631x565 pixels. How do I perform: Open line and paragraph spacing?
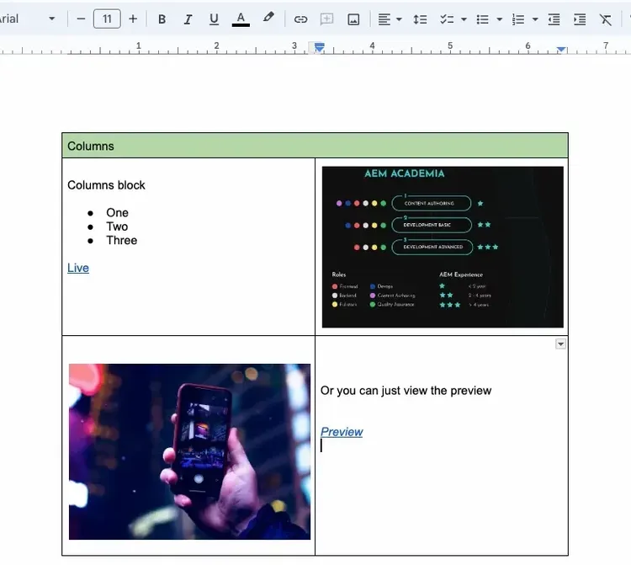[420, 19]
